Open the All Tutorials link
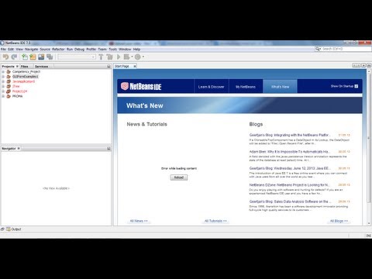The height and width of the screenshot is (279, 372). pos(215,221)
